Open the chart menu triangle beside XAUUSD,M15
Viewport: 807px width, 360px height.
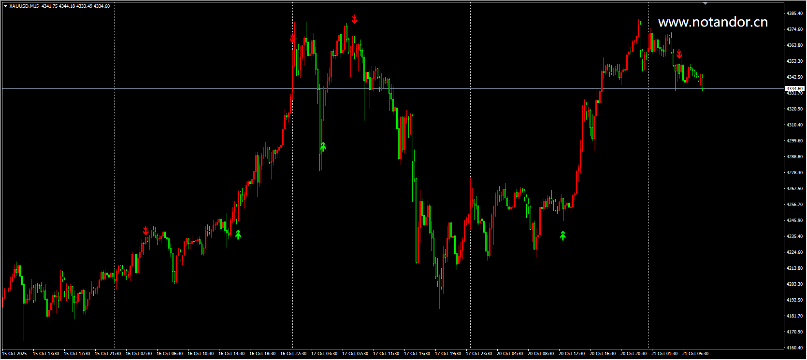[5, 6]
